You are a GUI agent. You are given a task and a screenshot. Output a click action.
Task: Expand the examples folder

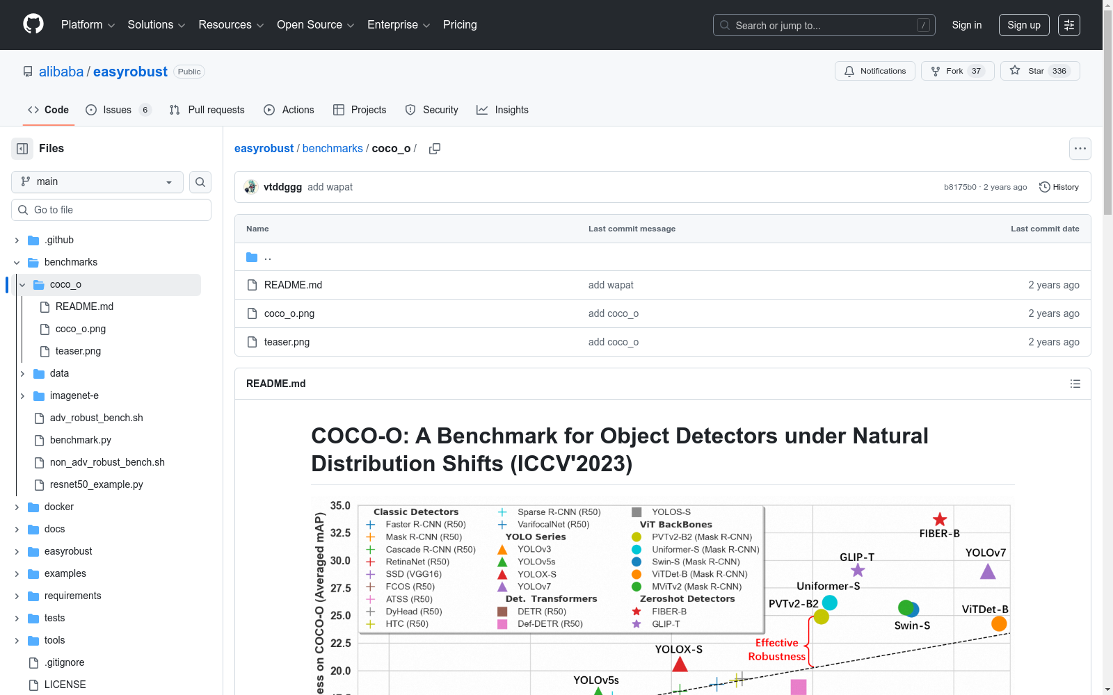click(x=17, y=574)
